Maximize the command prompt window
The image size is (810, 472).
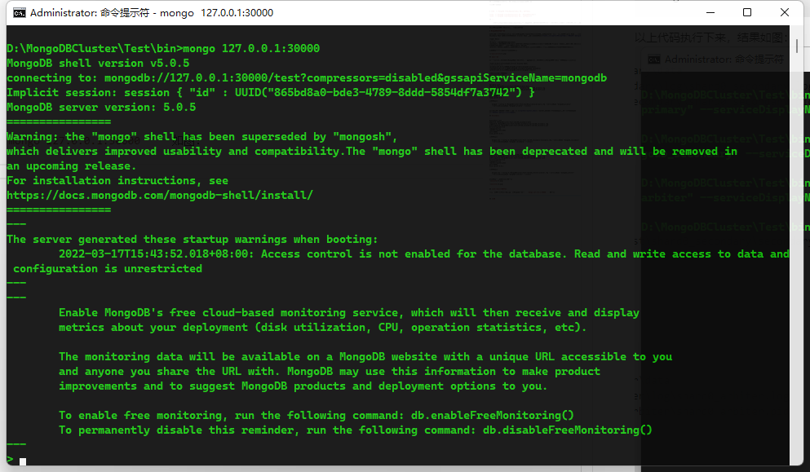point(747,13)
